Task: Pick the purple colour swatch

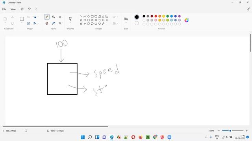Action: pyautogui.click(x=180, y=16)
